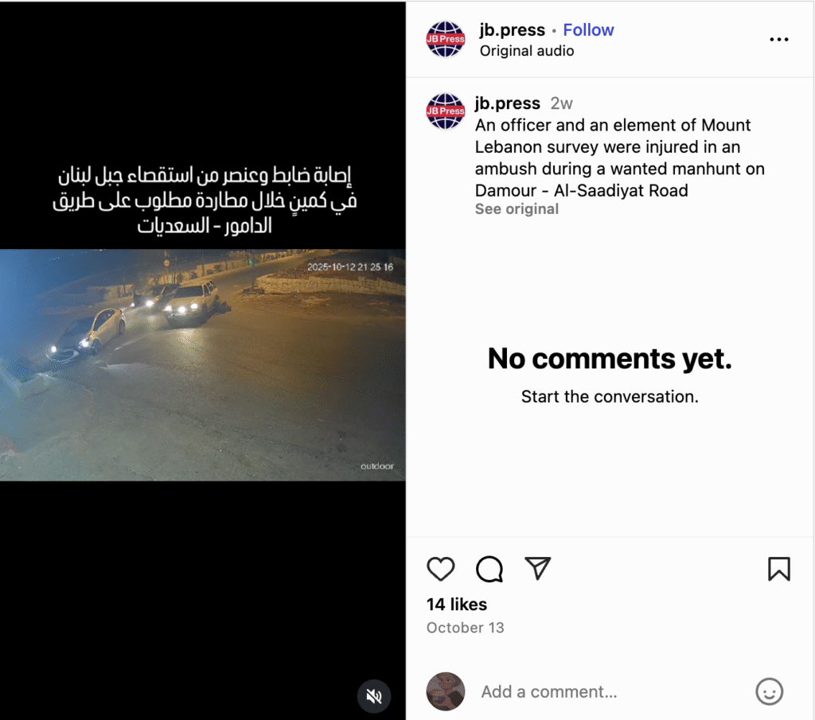Open the three-dot more options menu
The width and height of the screenshot is (815, 720).
(x=778, y=40)
